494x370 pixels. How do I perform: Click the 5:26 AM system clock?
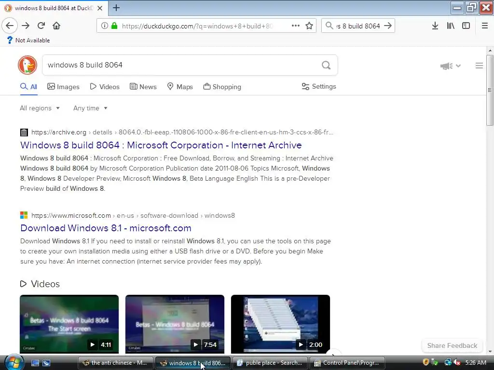476,362
